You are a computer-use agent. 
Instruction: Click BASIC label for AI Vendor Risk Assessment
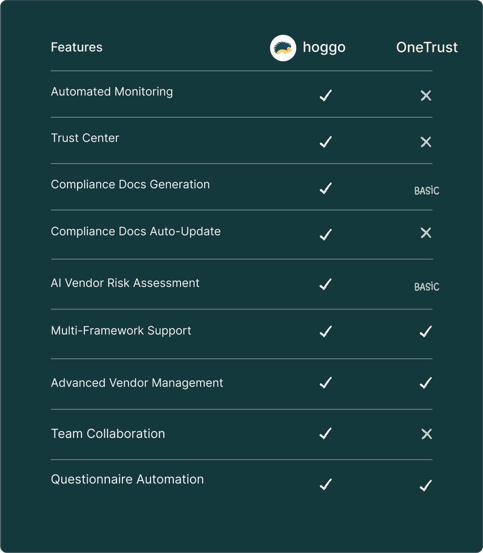tap(427, 287)
